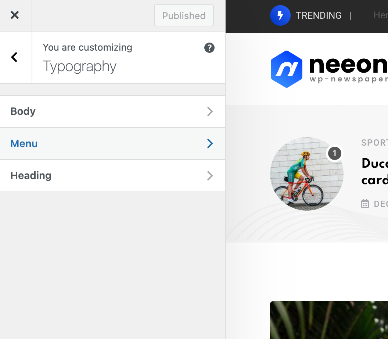Open the Heading typography section
This screenshot has width=388, height=339.
[x=112, y=176]
